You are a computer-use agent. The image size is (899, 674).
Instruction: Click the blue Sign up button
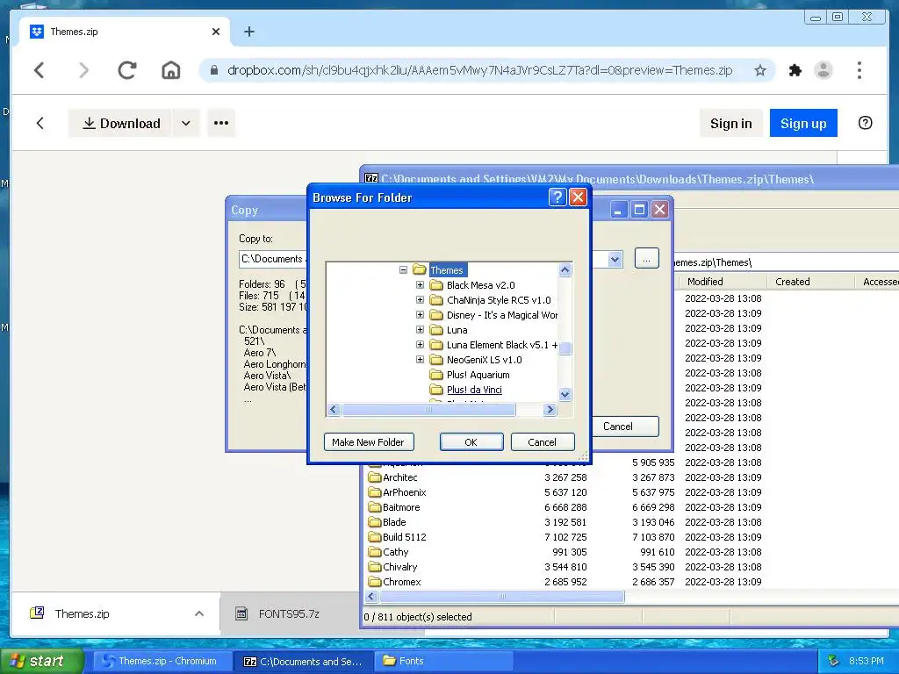[803, 123]
